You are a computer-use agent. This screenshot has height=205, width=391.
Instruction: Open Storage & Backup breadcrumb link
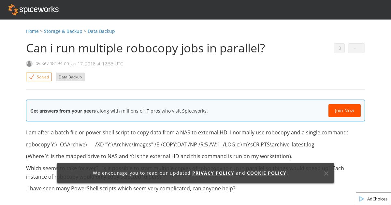63,31
